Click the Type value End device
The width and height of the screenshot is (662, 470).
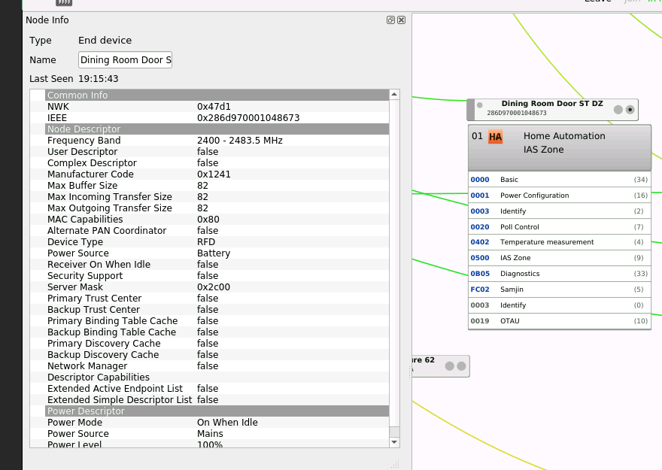[105, 40]
